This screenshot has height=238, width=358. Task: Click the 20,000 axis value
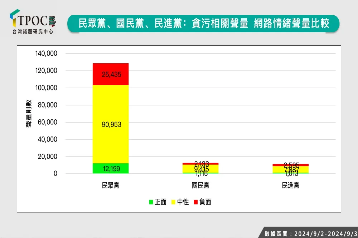tap(48, 157)
